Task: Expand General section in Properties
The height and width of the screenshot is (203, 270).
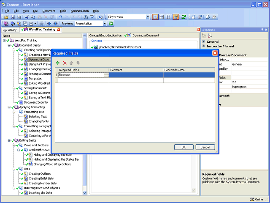Action: (203, 41)
